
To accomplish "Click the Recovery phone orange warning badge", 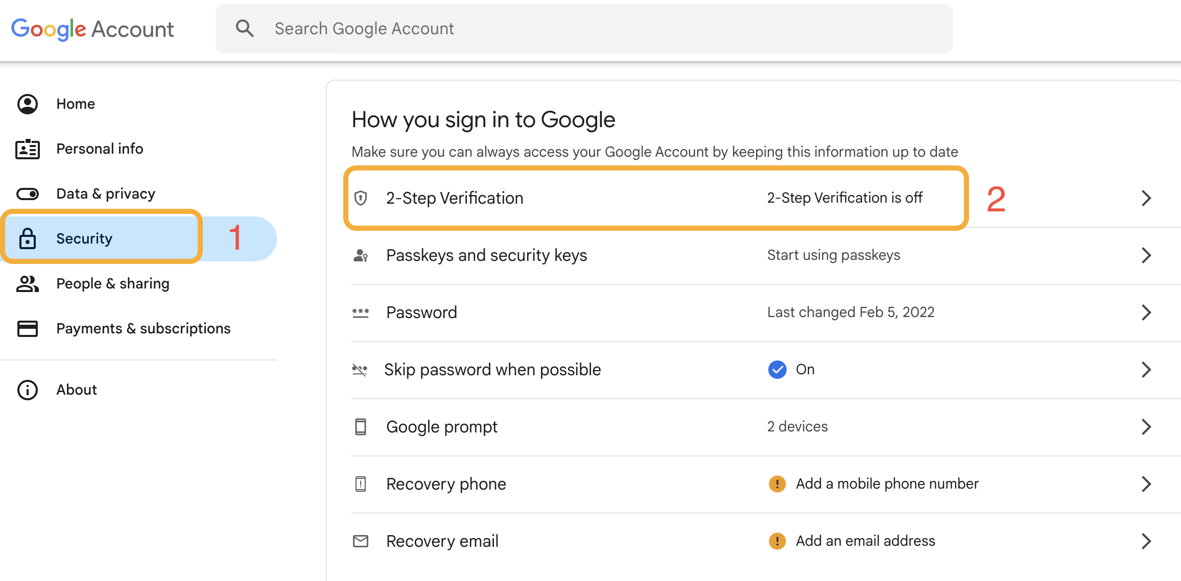I will 777,484.
